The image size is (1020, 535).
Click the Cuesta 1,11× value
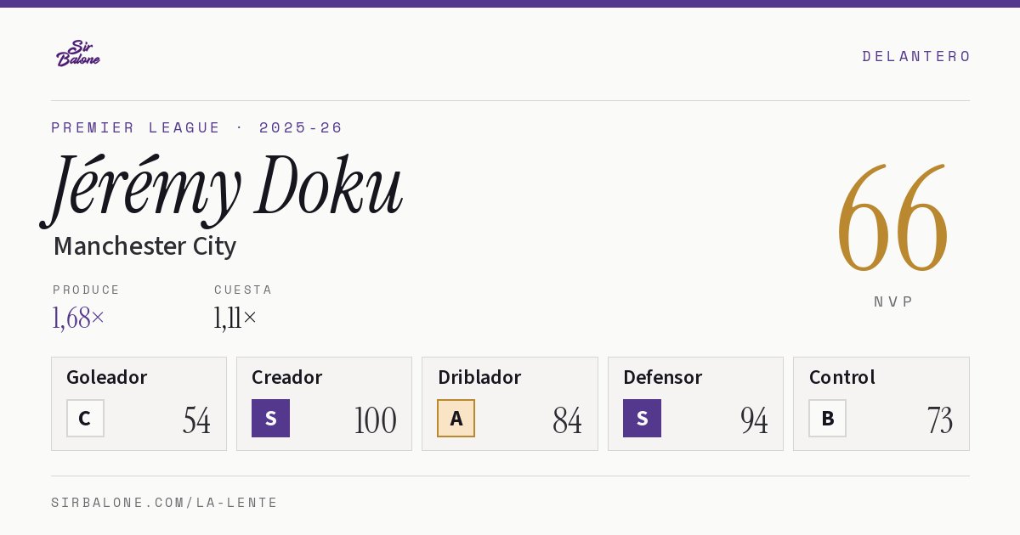[x=235, y=318]
